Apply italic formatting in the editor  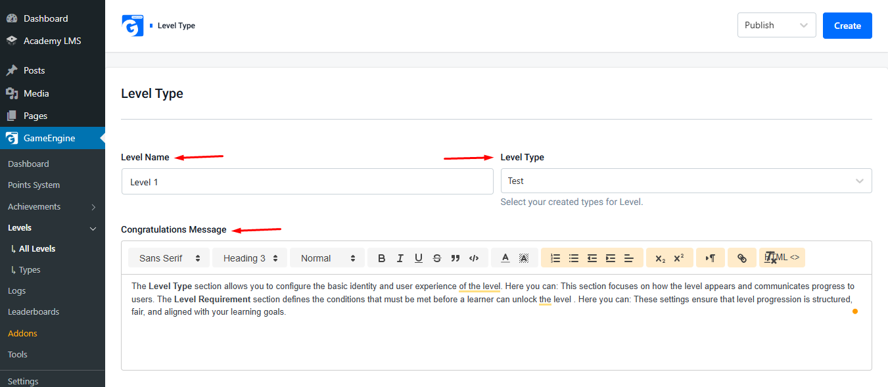(400, 258)
